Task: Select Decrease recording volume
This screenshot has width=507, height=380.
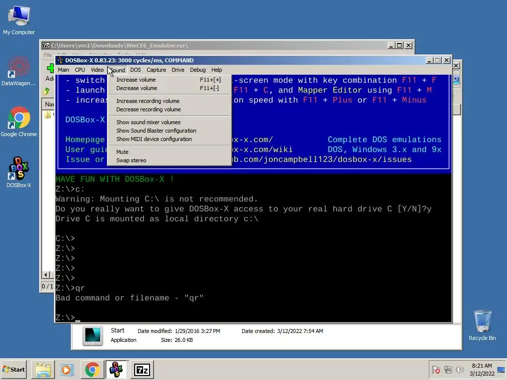Action: click(169, 109)
